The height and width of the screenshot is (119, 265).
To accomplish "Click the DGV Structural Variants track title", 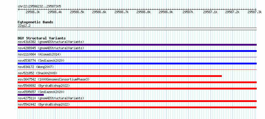I will point(42,38).
